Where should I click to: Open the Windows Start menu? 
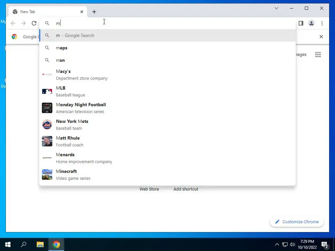click(8, 244)
